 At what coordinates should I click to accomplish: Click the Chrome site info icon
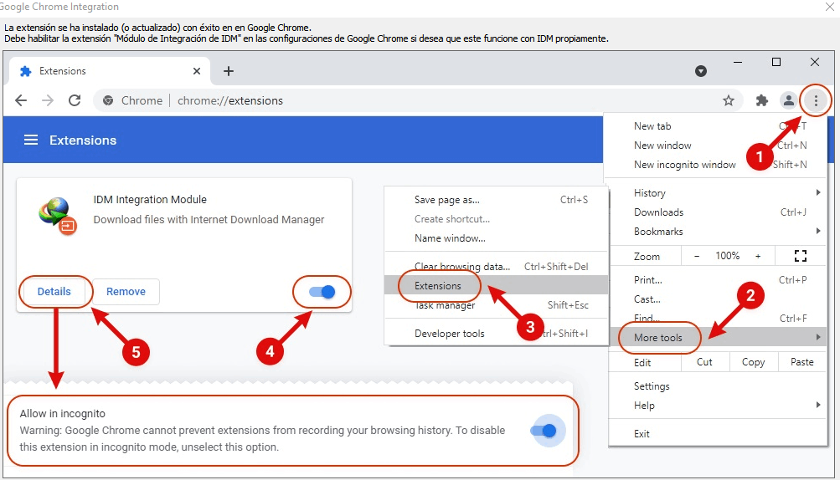pos(108,100)
